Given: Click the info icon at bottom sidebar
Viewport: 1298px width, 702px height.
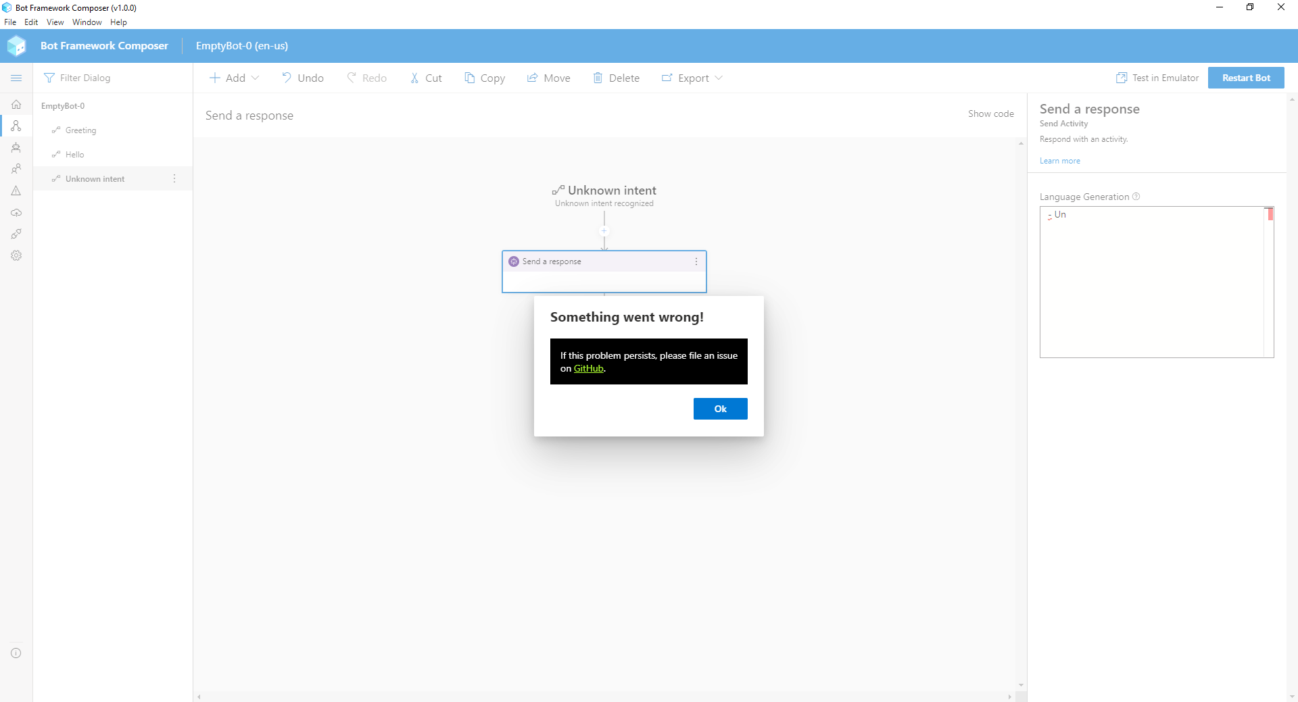Looking at the screenshot, I should coord(16,653).
